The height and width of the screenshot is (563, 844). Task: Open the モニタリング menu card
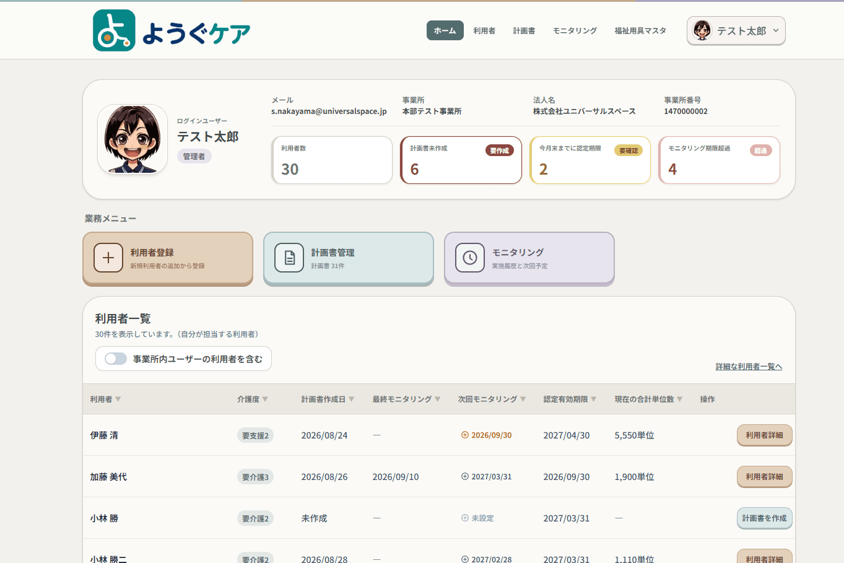click(x=529, y=258)
